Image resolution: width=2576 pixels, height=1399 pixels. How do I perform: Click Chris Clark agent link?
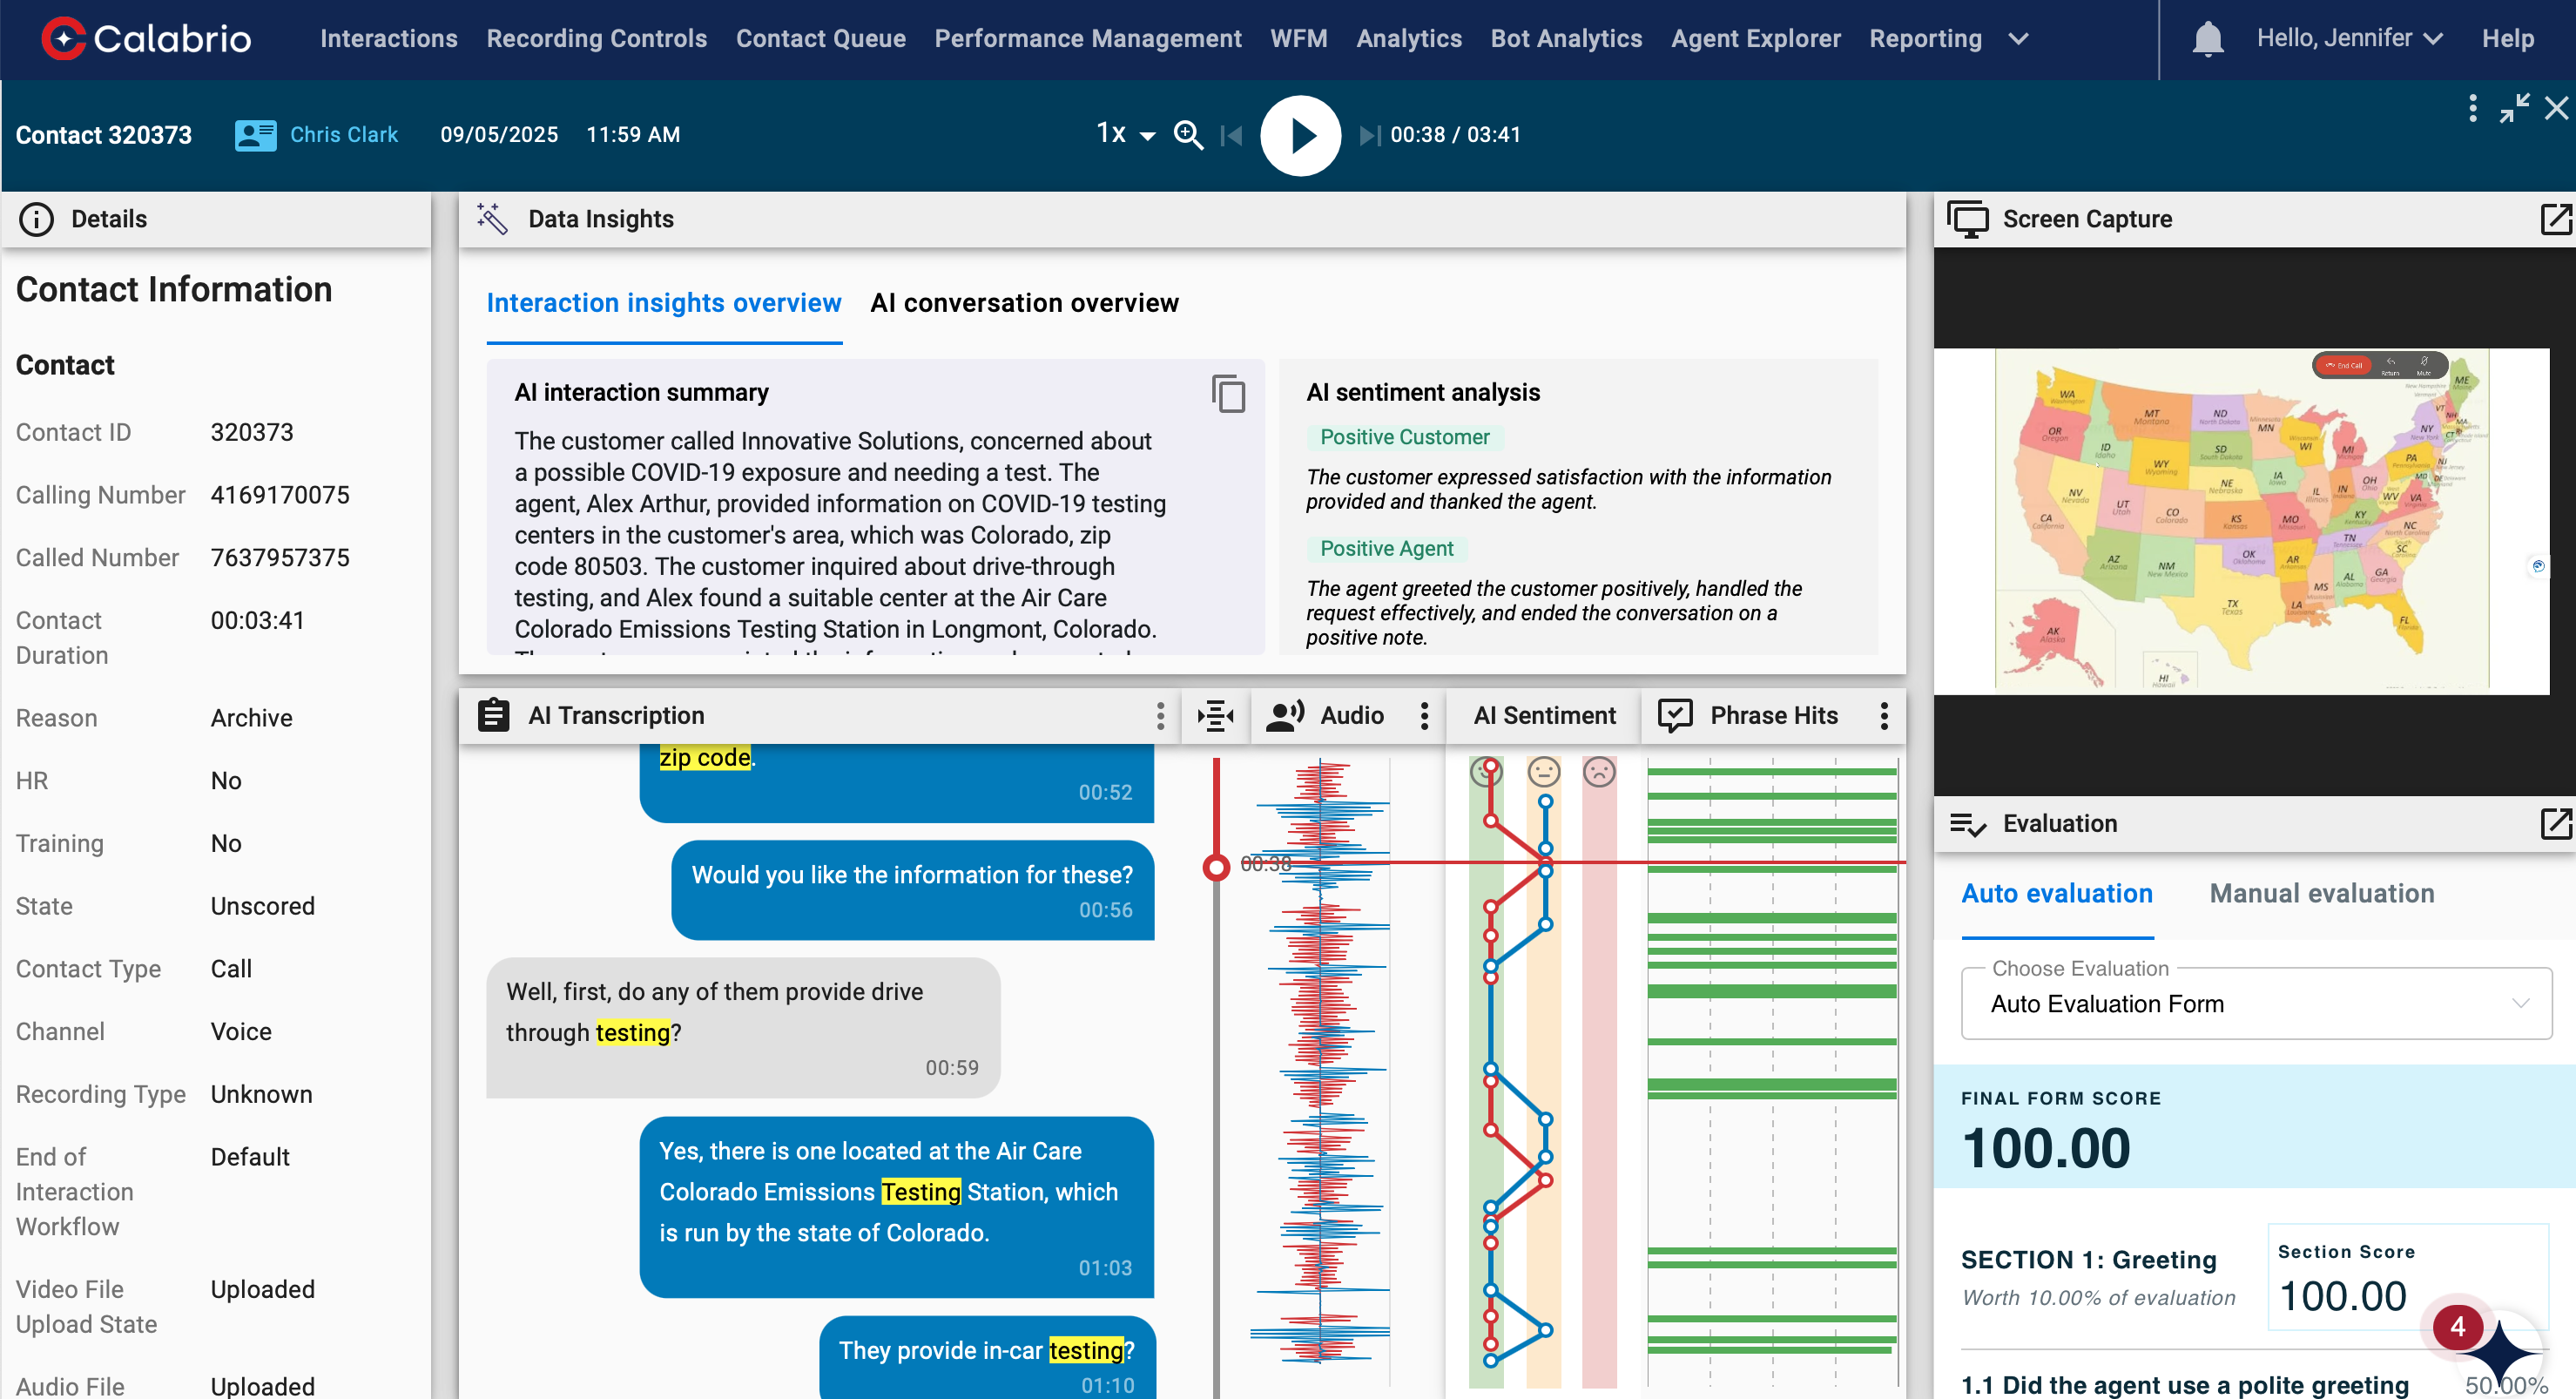point(343,134)
